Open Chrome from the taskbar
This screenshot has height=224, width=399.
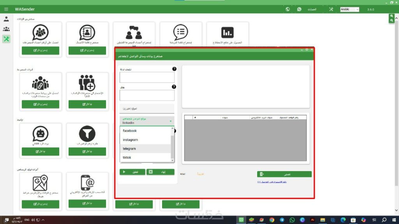coord(272,220)
